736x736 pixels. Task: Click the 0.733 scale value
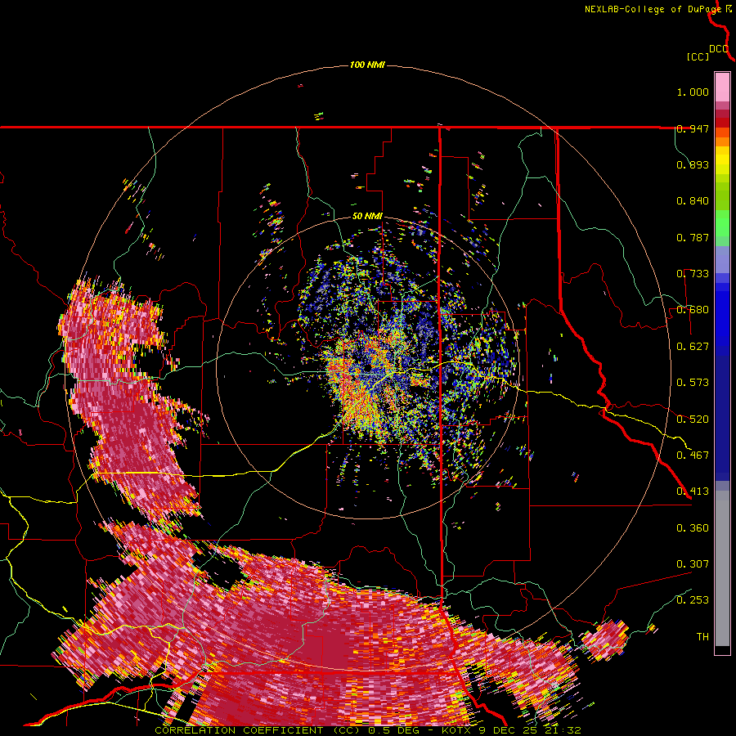(693, 274)
